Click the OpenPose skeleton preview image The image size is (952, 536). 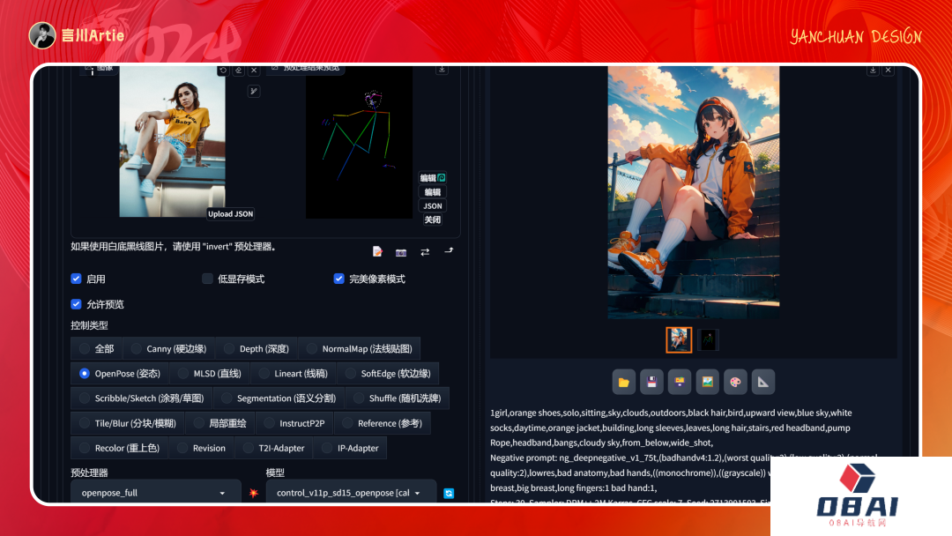(x=359, y=142)
